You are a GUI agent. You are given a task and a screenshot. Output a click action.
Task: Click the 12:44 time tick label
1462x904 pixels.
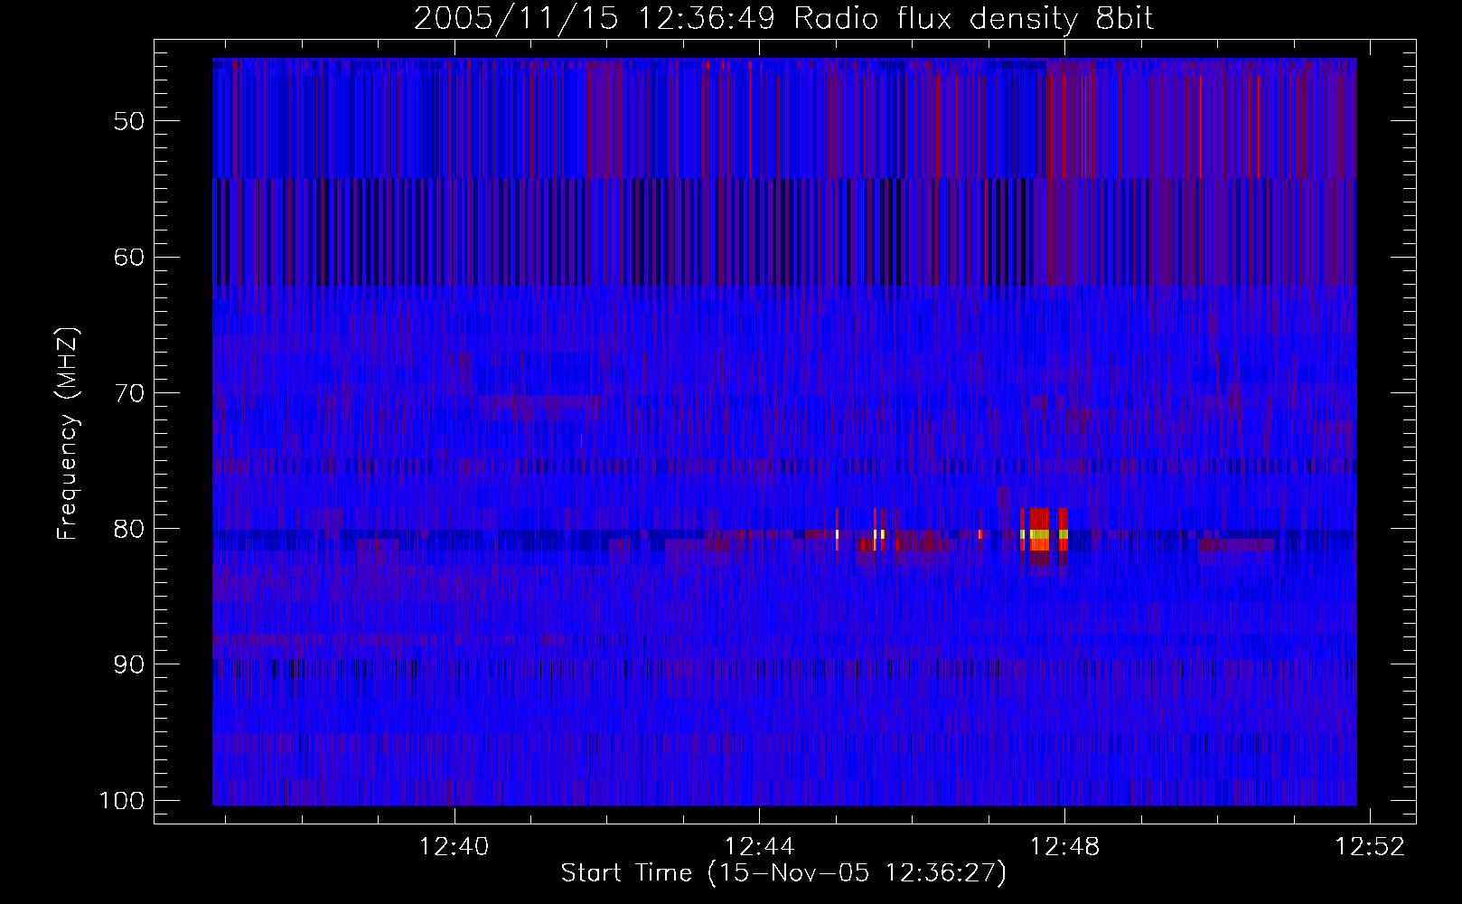click(760, 847)
